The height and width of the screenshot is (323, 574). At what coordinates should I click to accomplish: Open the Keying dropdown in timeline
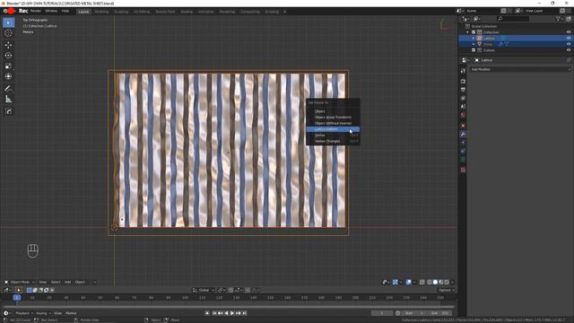click(43, 313)
